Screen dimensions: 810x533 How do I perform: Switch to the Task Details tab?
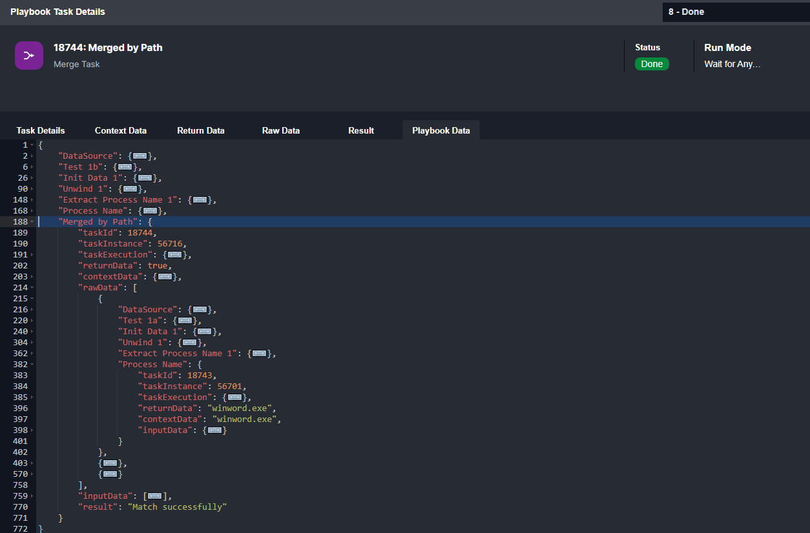pos(41,130)
